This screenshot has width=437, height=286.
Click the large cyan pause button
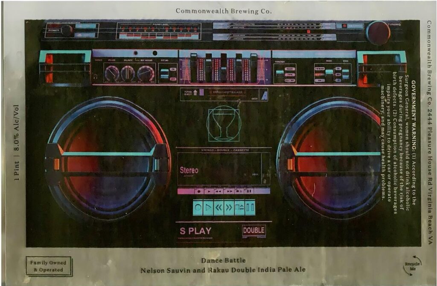[x=250, y=208]
